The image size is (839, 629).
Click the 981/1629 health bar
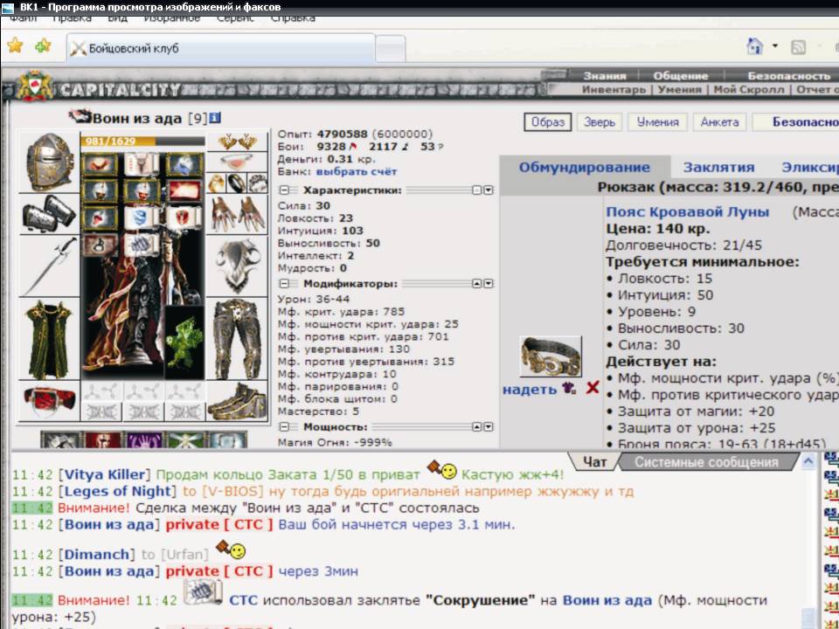point(142,141)
